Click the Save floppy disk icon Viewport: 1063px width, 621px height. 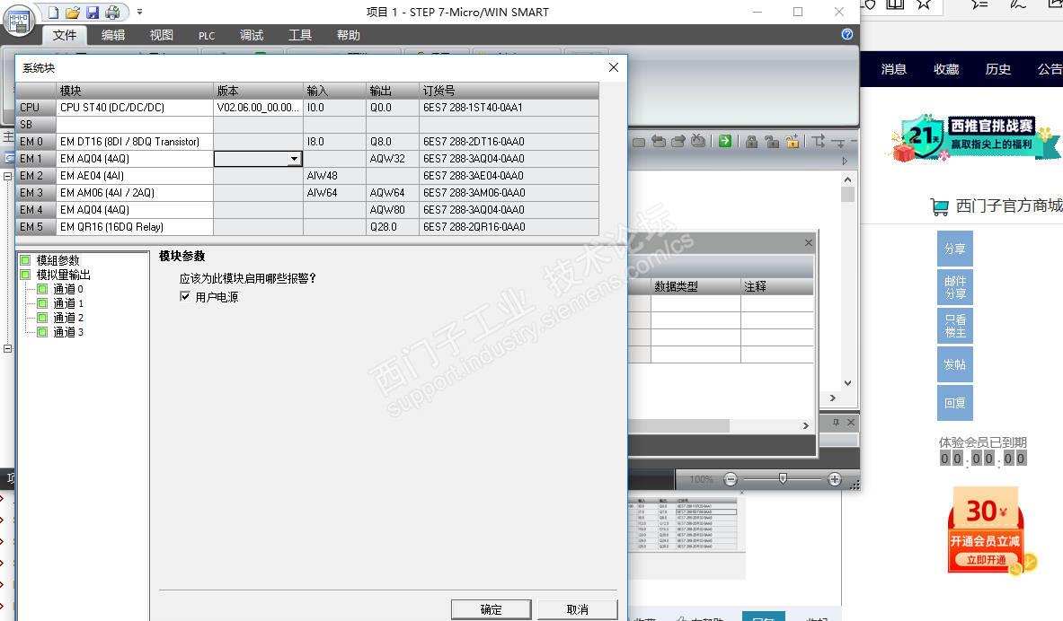[x=93, y=13]
